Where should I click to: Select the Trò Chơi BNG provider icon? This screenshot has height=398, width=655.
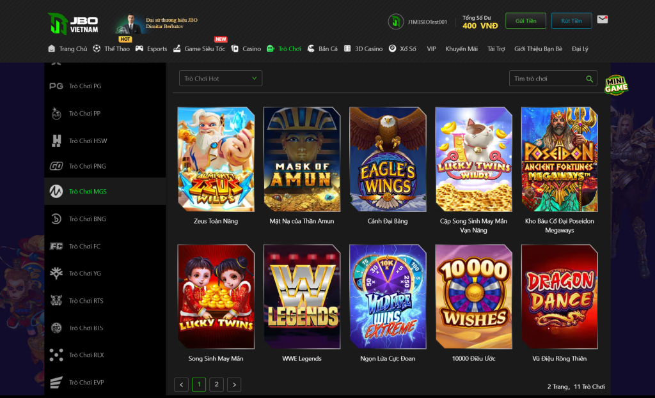[56, 219]
